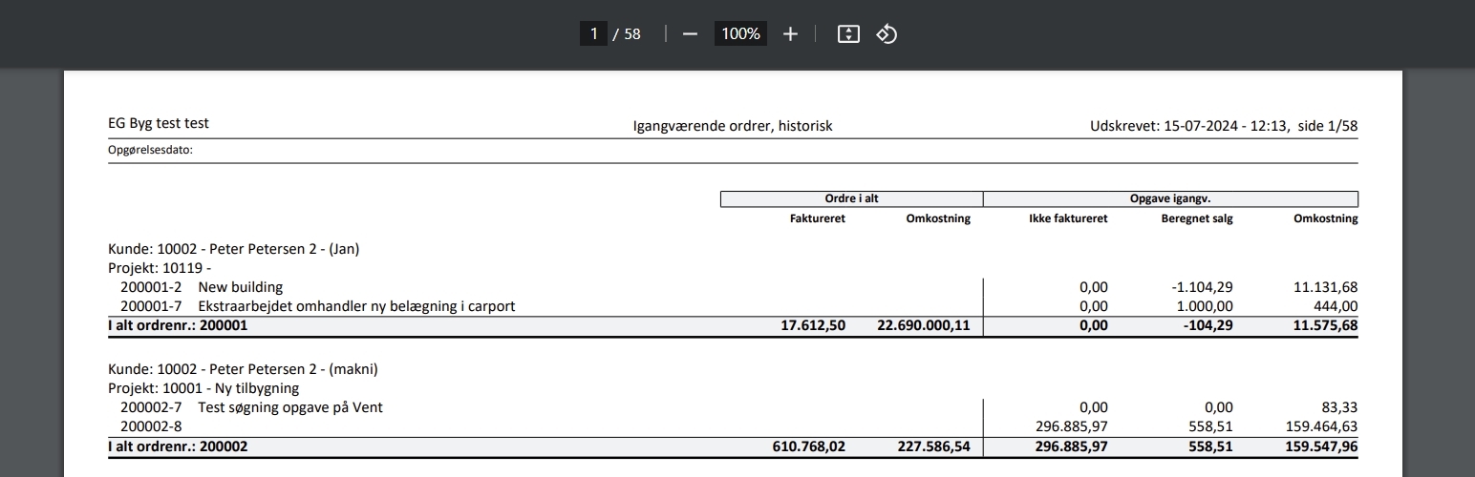Viewport: 1475px width, 477px height.
Task: Select the task number 200002-8
Action: 151,426
